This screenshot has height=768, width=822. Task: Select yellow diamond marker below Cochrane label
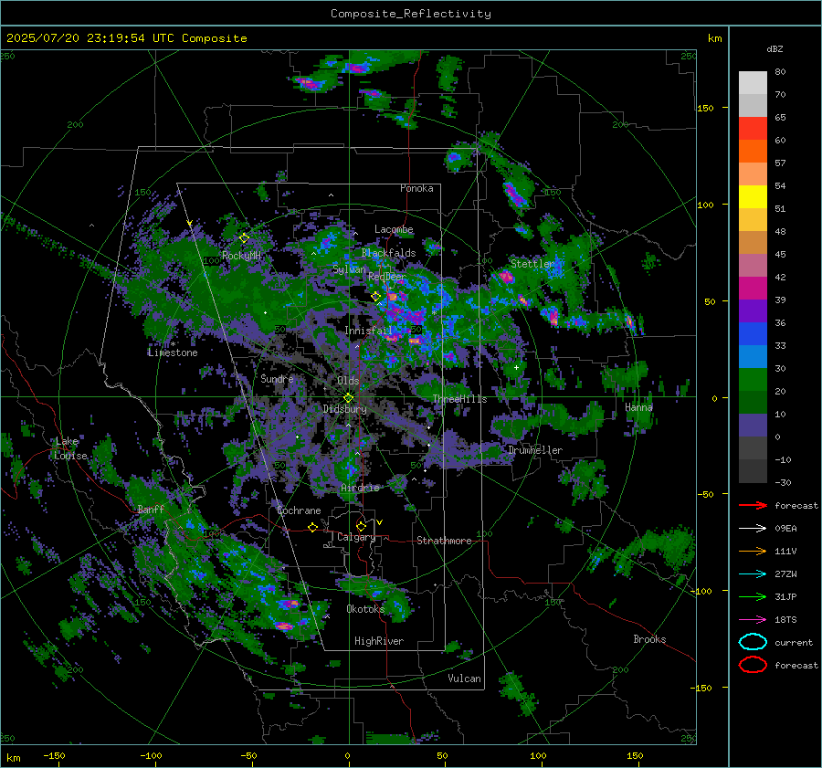pyautogui.click(x=312, y=527)
